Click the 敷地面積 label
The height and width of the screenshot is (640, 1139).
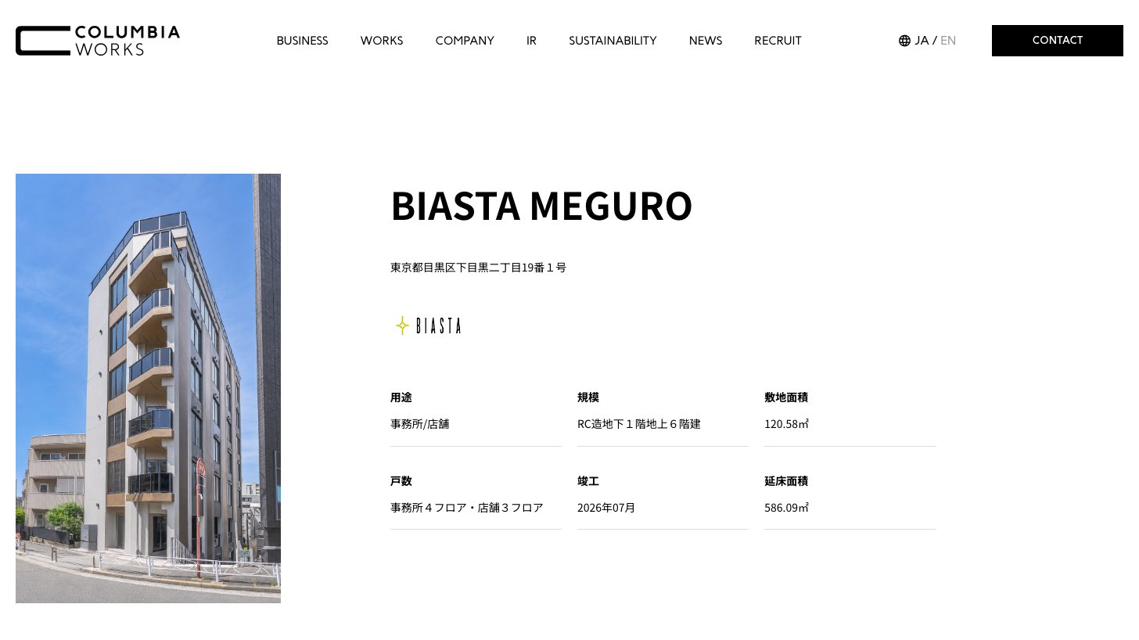[786, 397]
